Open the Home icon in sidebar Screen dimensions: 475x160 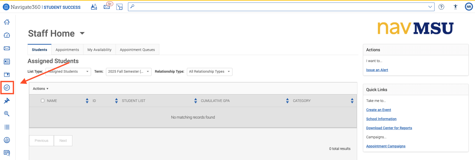pyautogui.click(x=7, y=22)
